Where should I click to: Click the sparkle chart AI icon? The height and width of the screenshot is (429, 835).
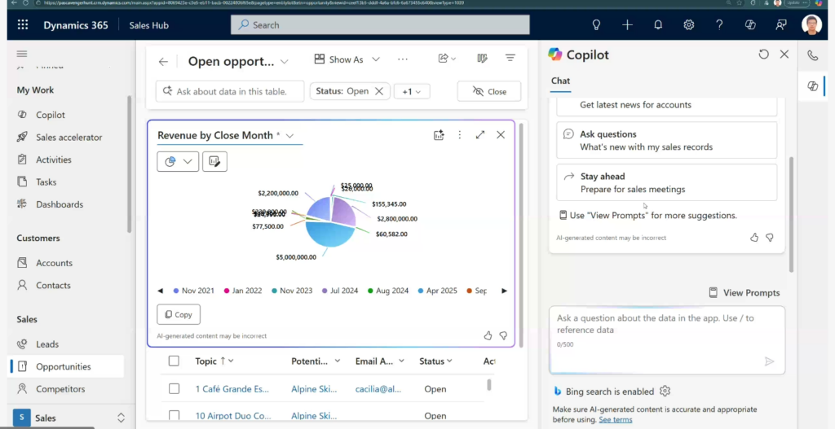(x=438, y=135)
